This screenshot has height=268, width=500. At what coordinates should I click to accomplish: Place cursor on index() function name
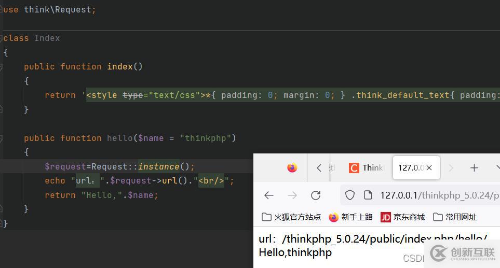(x=119, y=66)
